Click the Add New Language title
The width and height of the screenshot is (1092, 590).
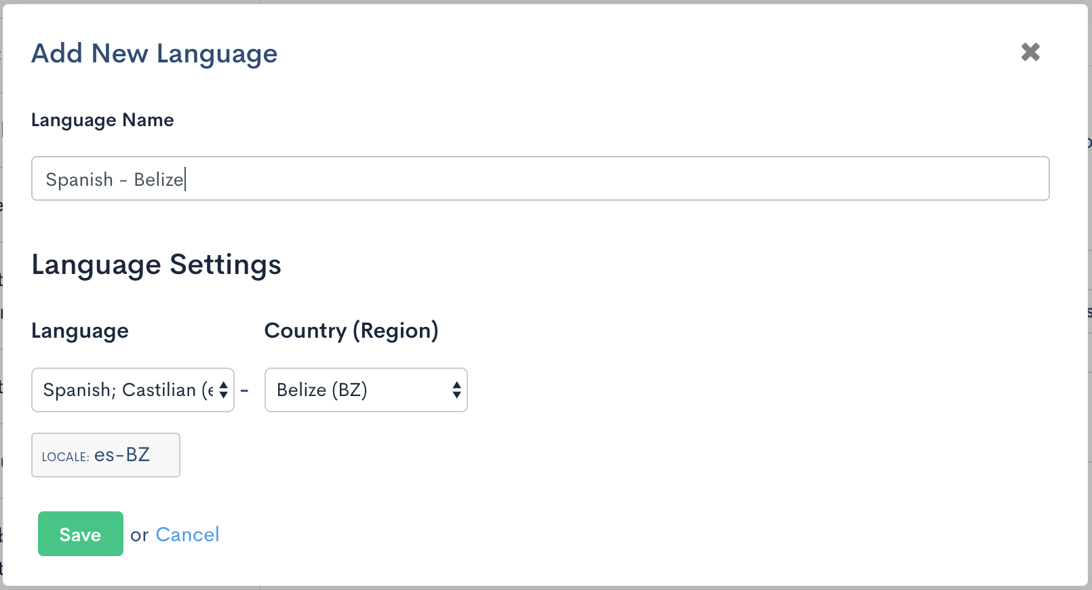tap(154, 54)
